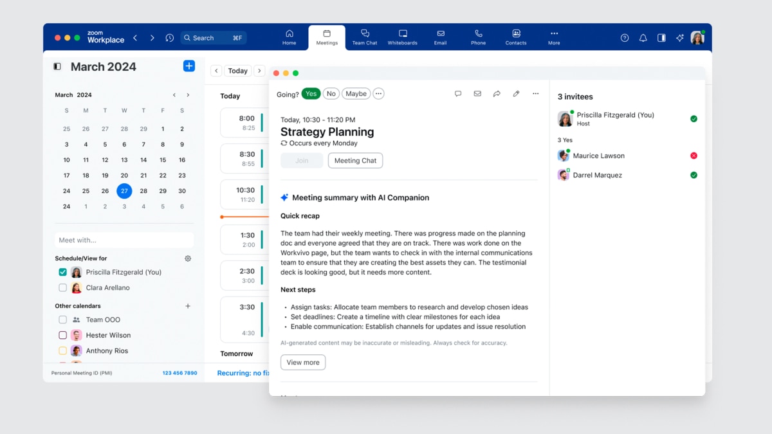Click Maurice Lawson's red declined status icon
The width and height of the screenshot is (772, 434).
[x=694, y=156]
